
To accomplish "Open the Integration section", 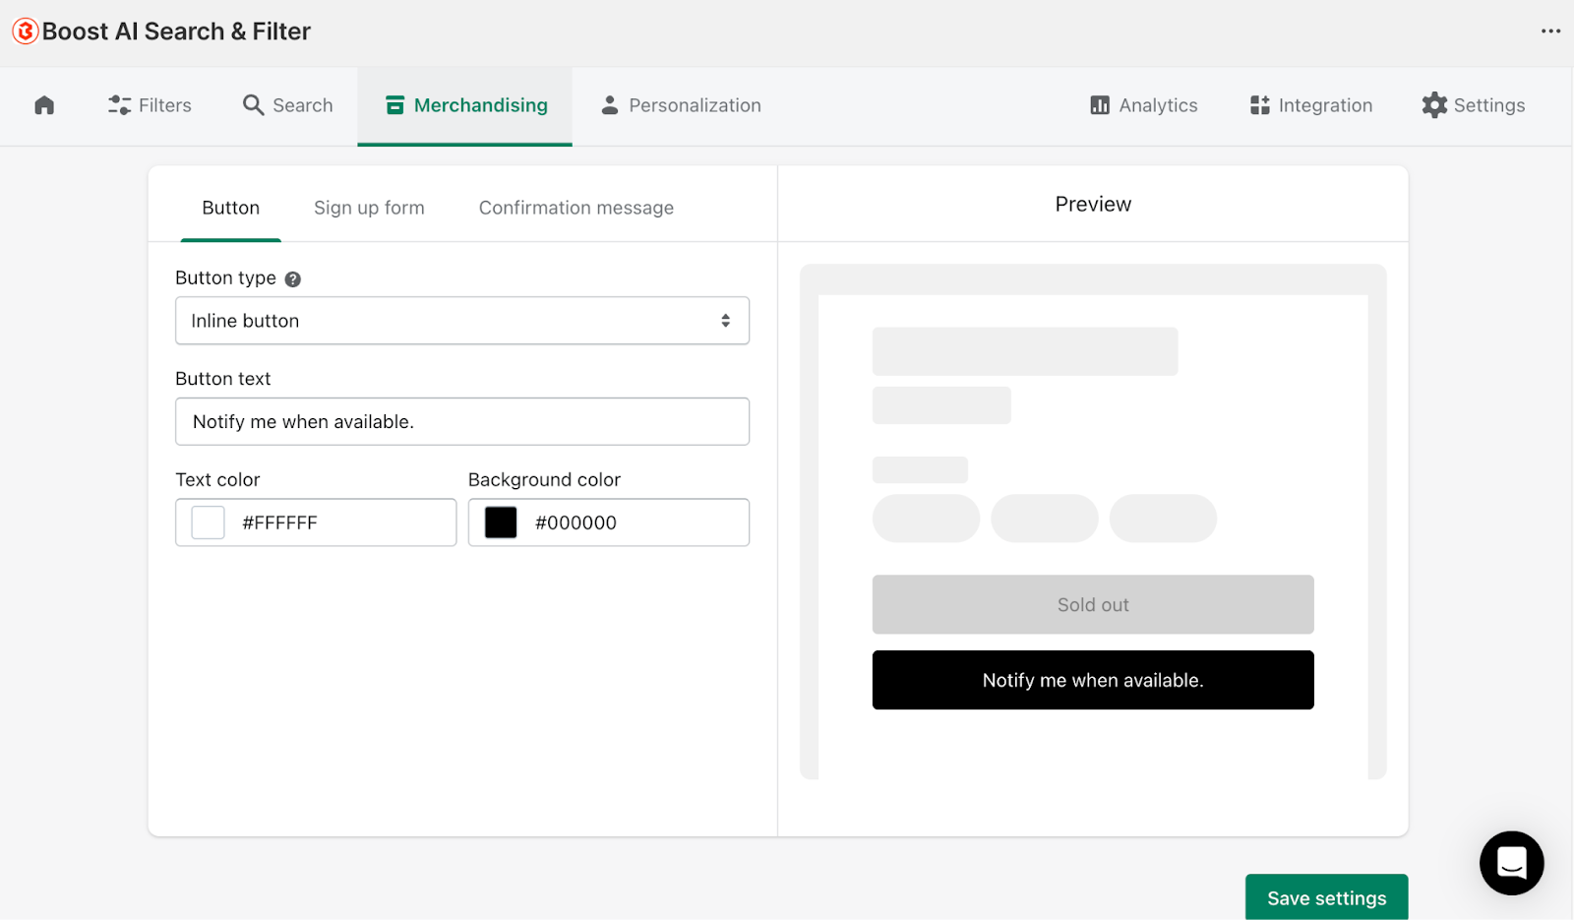I will point(1310,105).
